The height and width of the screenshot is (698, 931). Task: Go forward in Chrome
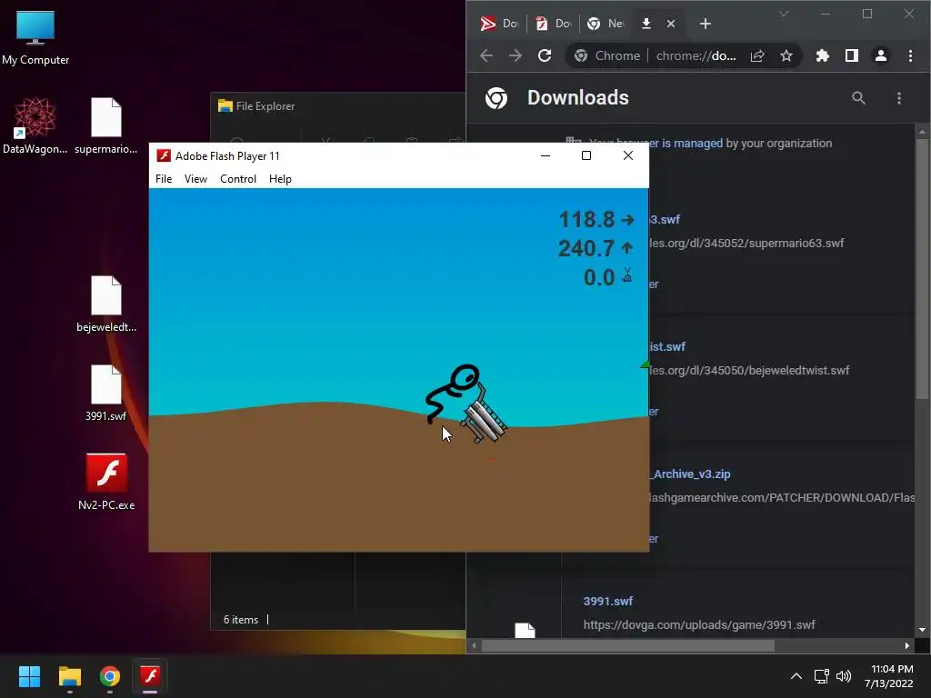516,55
